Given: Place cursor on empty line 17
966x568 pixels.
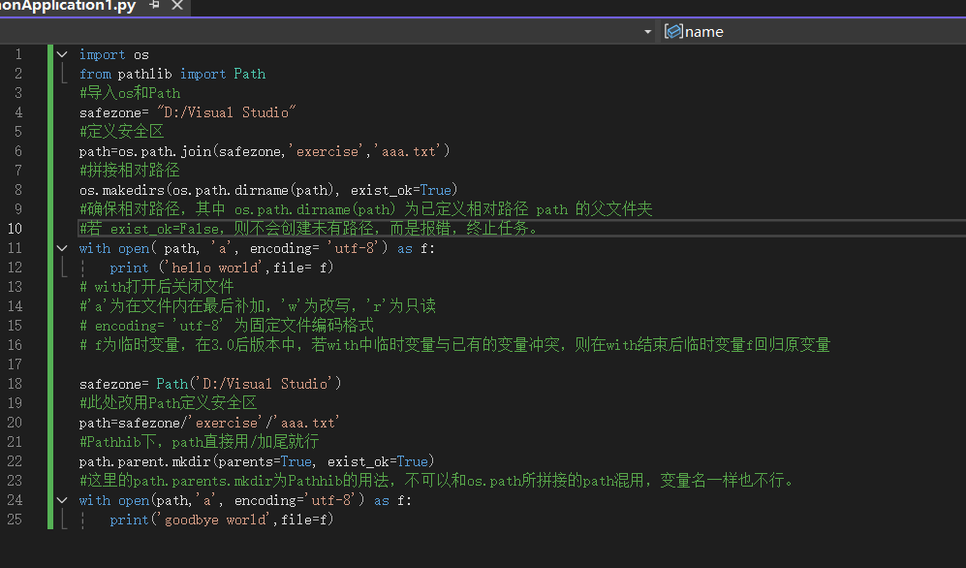Looking at the screenshot, I should coord(291,364).
